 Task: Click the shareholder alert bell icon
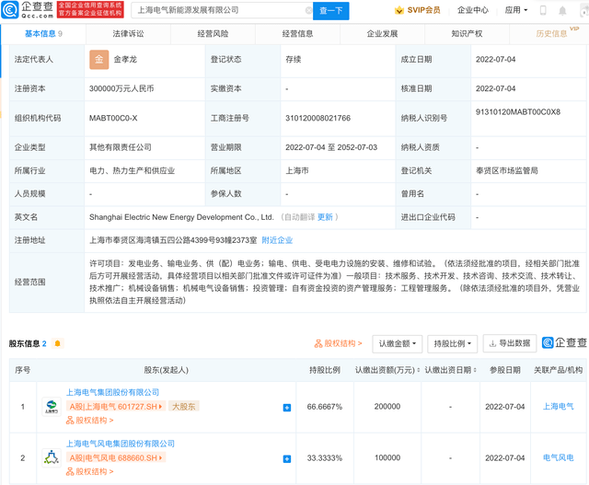pyautogui.click(x=57, y=343)
